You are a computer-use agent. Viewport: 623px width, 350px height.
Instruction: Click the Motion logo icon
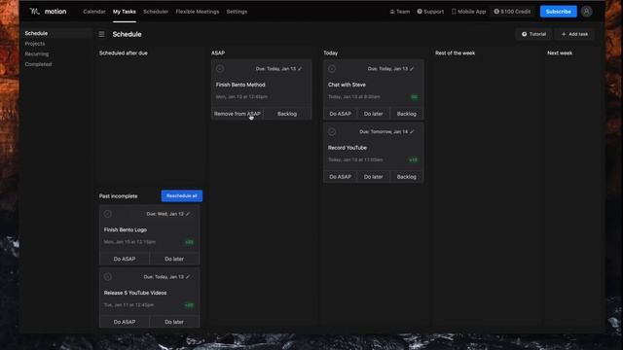(x=35, y=12)
